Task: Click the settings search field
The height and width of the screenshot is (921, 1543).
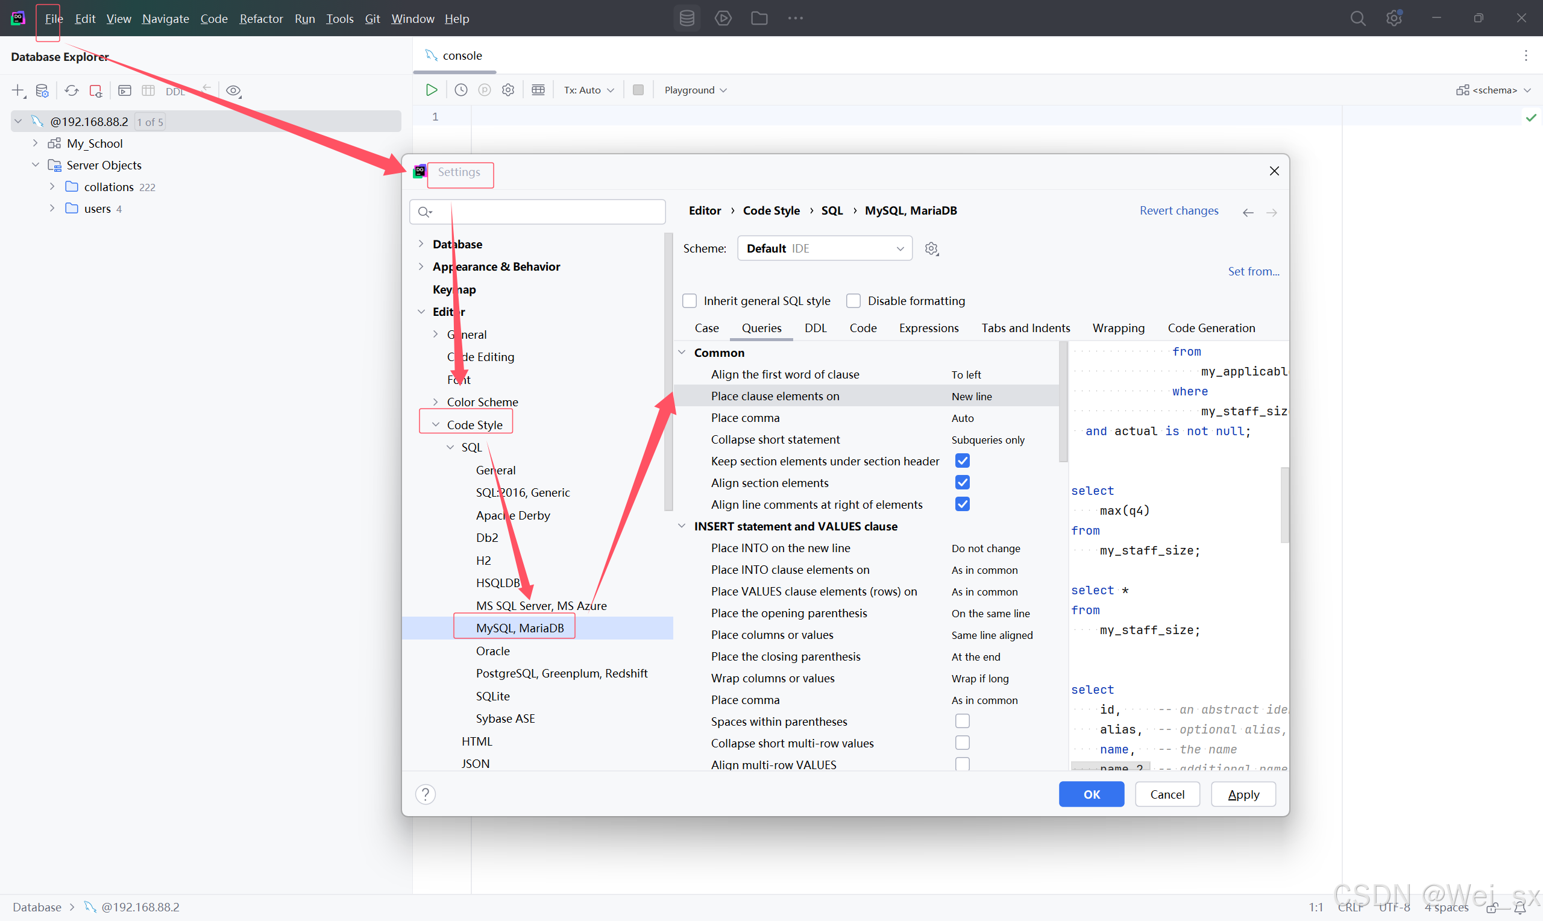Action: pos(537,212)
